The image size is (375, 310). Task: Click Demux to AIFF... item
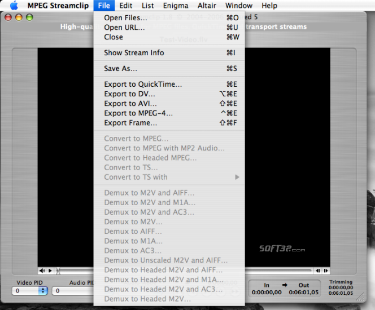point(169,231)
